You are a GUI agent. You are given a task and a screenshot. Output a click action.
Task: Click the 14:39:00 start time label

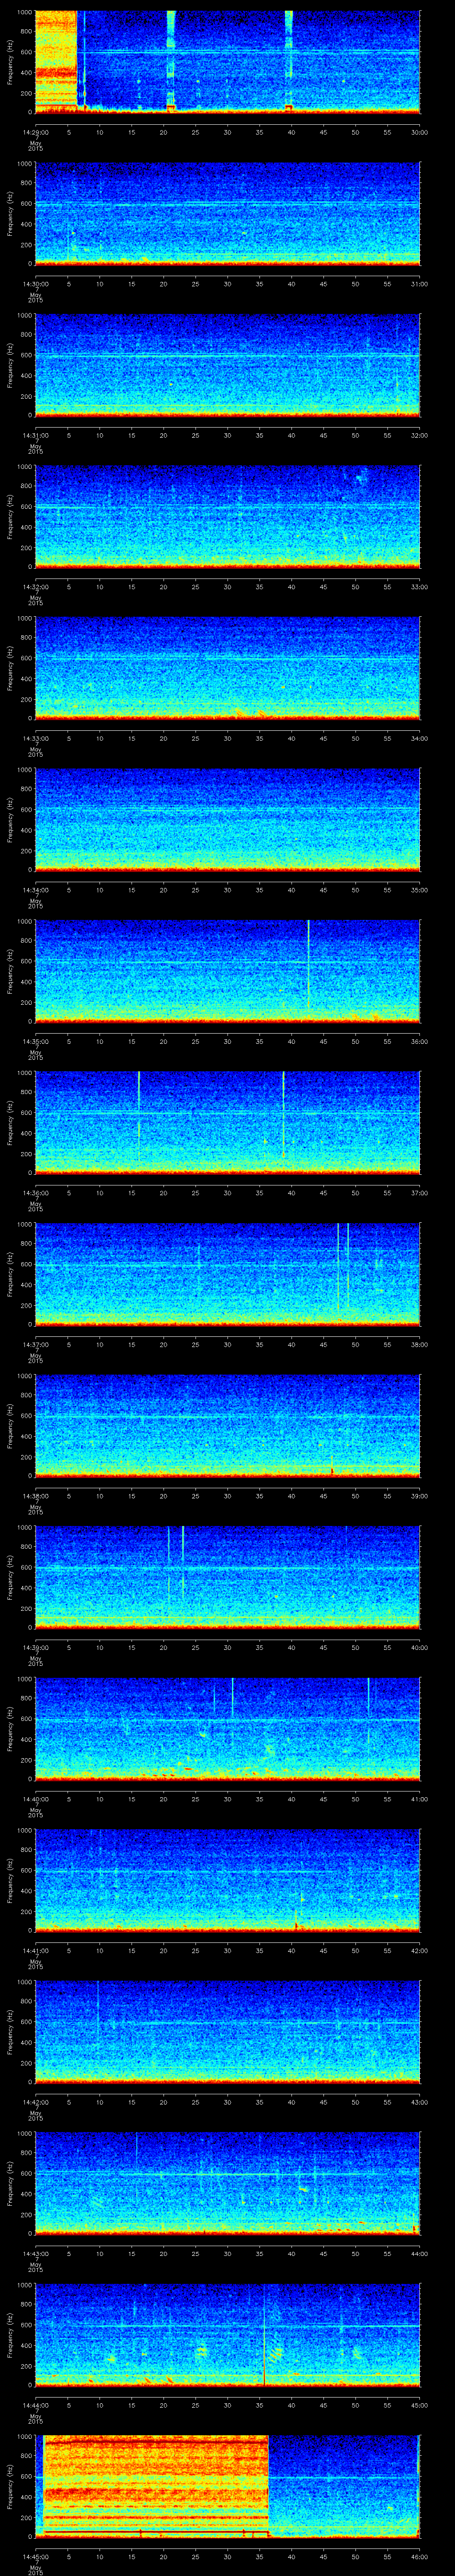[x=35, y=1647]
